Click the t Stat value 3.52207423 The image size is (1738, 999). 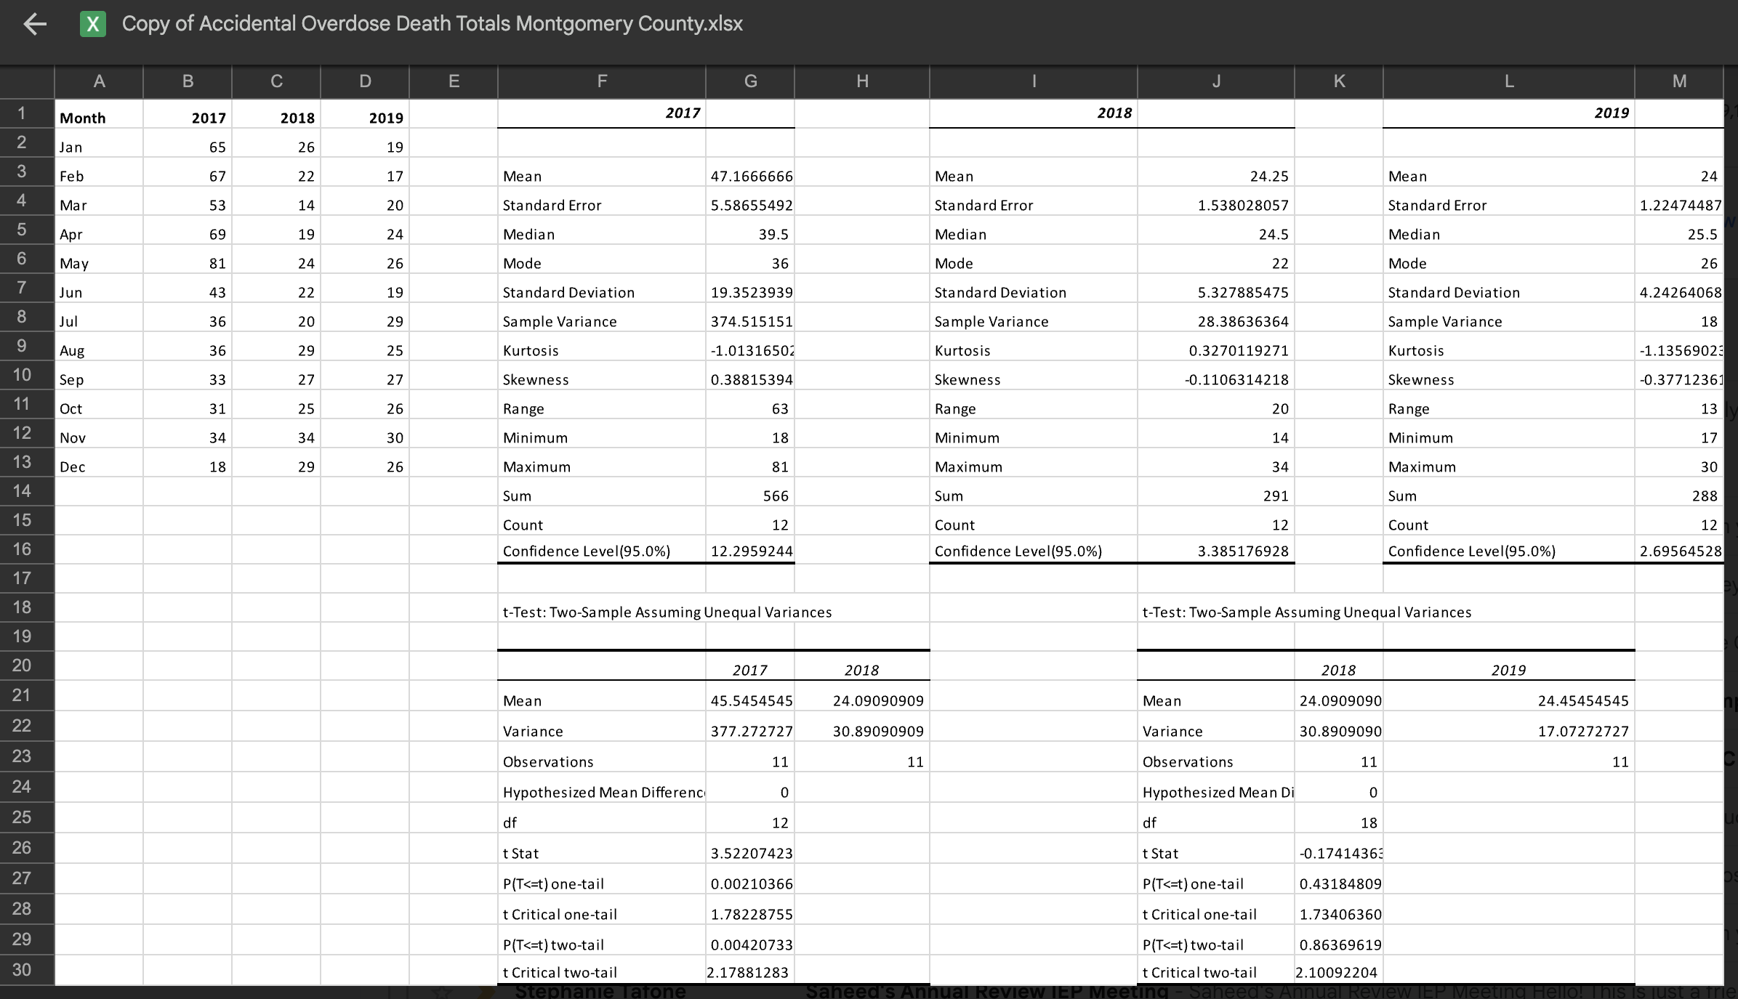752,853
